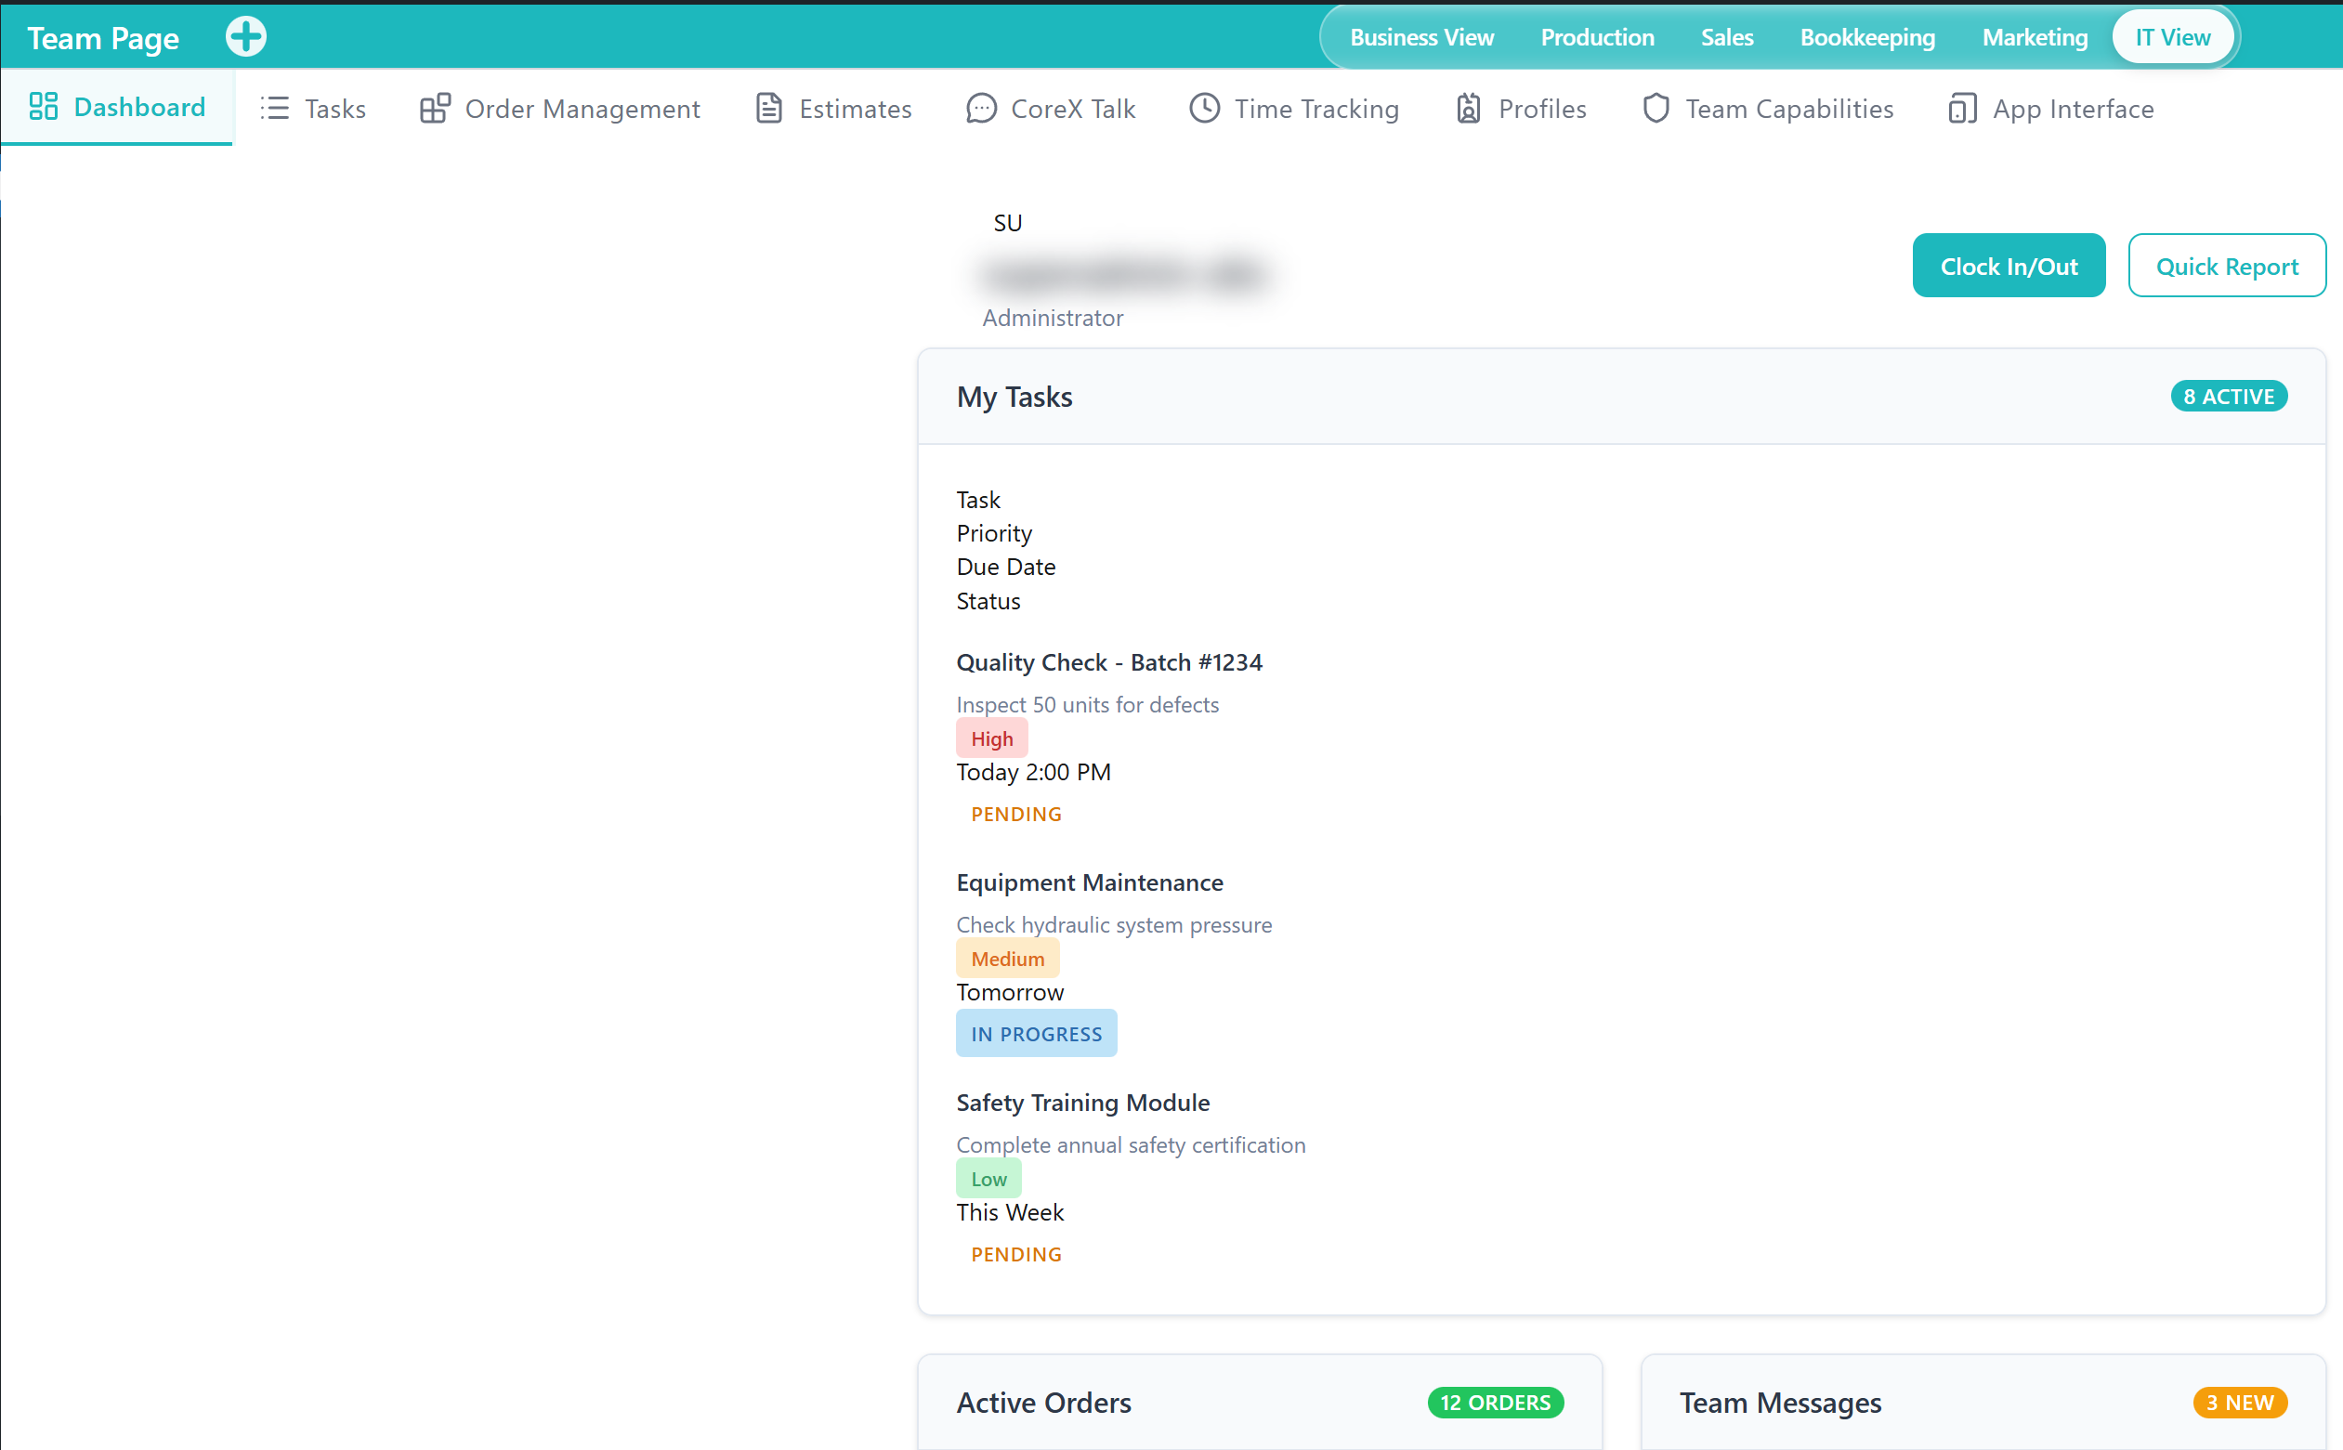This screenshot has height=1450, width=2343.
Task: Click the My Tasks heading
Action: tap(1014, 396)
